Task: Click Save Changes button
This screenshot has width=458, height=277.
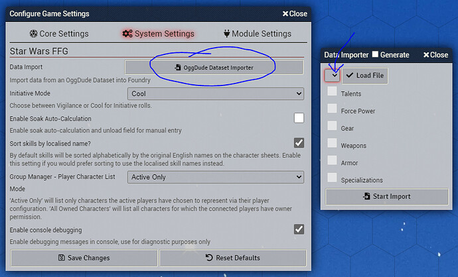Action: point(84,258)
